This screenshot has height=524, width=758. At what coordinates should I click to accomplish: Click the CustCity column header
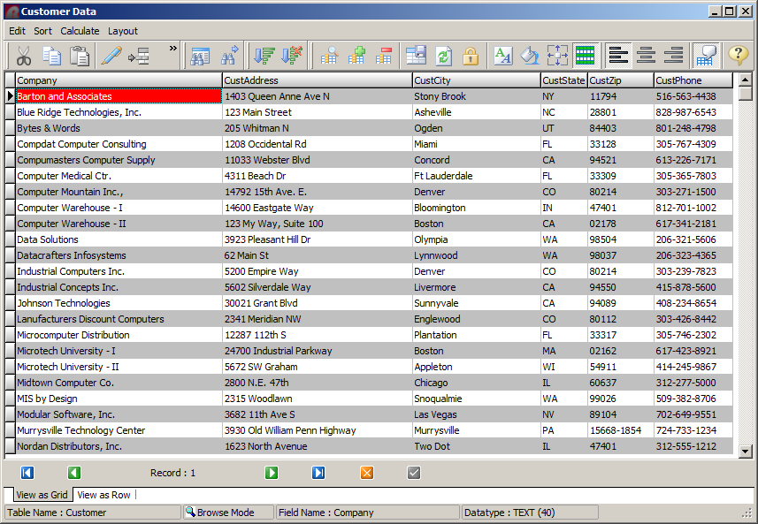pos(476,80)
